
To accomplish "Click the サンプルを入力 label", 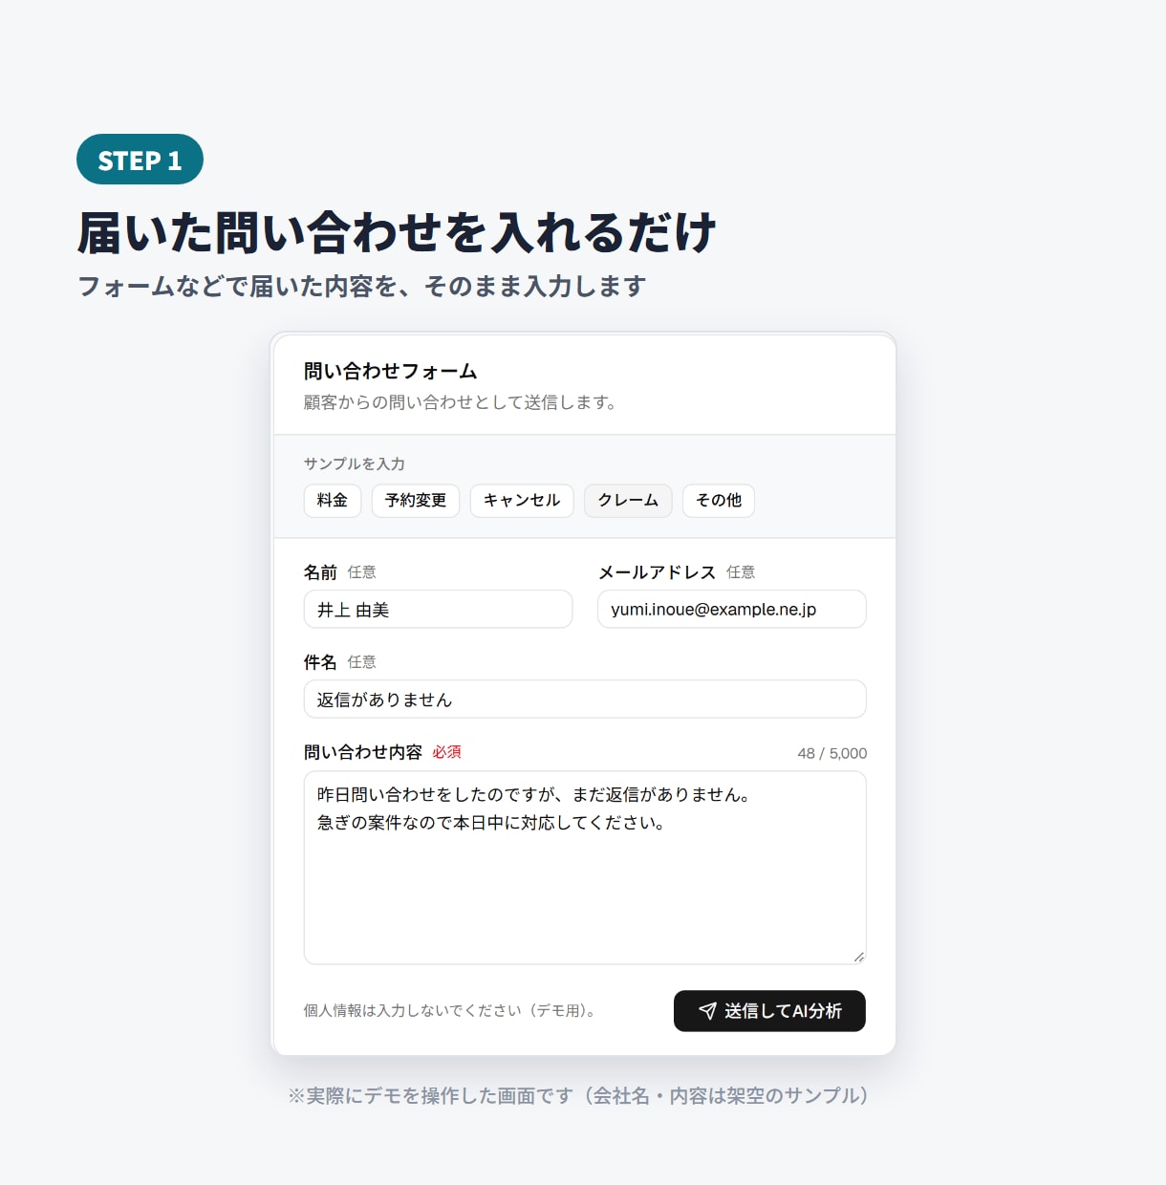I will 355,463.
